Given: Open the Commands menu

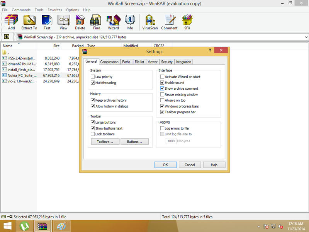Looking at the screenshot, I should [21, 10].
